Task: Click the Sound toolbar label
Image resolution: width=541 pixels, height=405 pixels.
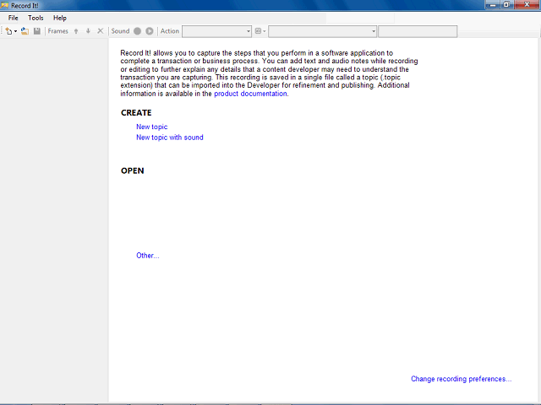Action: [120, 31]
